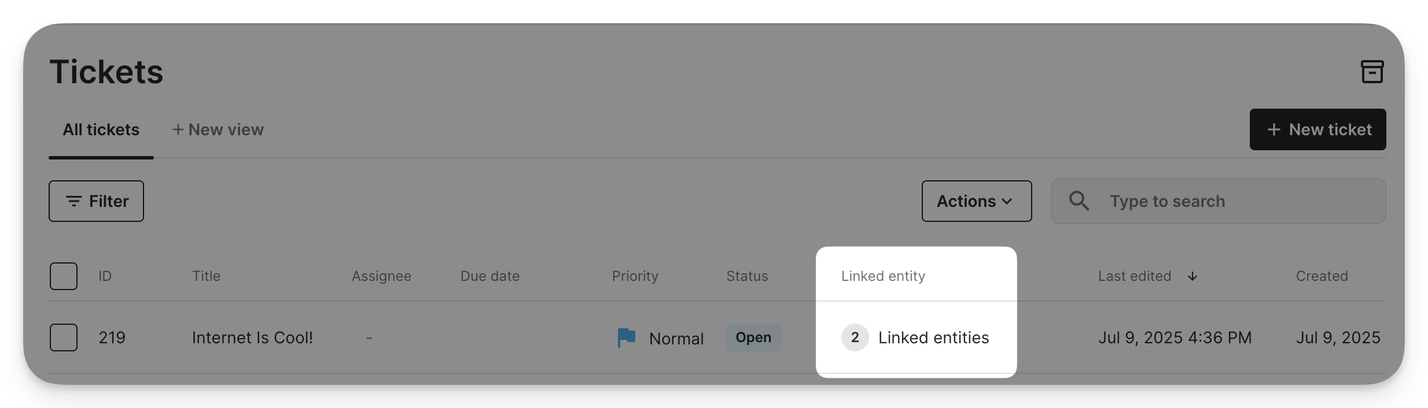
Task: Expand the Actions dropdown
Action: [977, 201]
